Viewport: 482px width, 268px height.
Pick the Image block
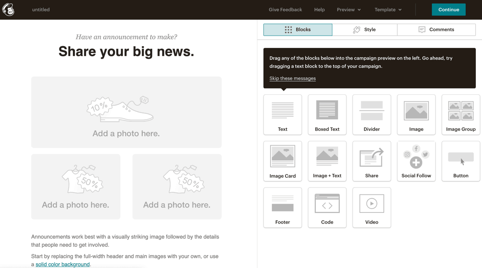click(416, 115)
